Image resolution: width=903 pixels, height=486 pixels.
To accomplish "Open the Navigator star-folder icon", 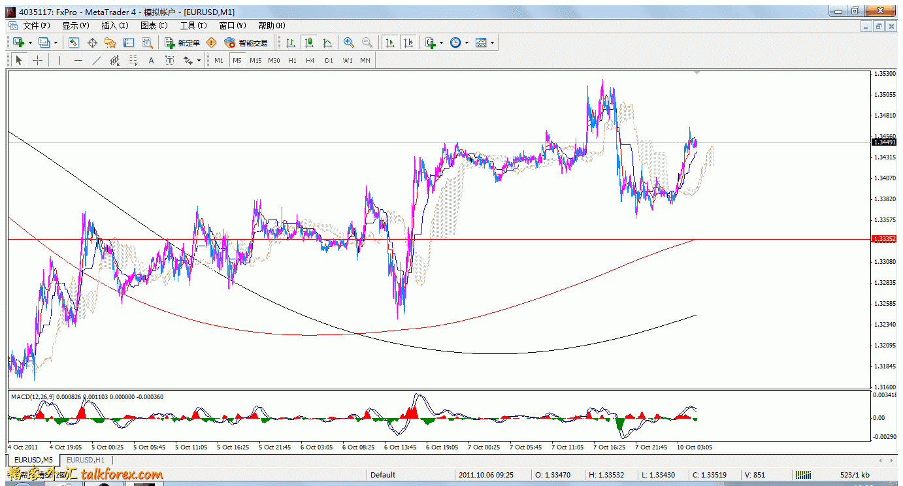I will click(x=110, y=42).
